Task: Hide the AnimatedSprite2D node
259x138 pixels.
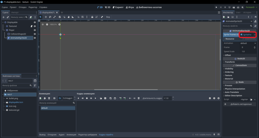Action: pos(35,38)
